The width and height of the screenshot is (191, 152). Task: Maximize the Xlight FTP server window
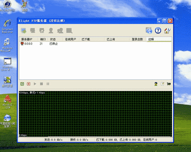tap(165, 21)
